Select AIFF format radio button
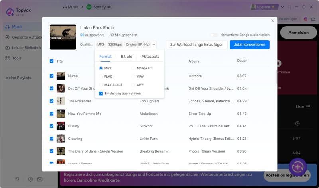 click(x=133, y=85)
